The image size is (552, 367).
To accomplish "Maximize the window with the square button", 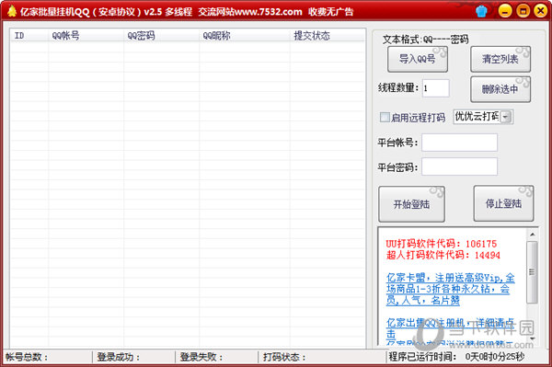I will pos(523,11).
